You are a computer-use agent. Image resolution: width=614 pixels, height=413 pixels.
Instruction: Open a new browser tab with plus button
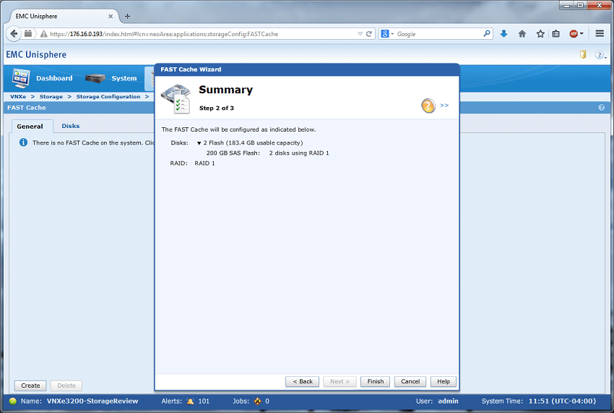(127, 16)
